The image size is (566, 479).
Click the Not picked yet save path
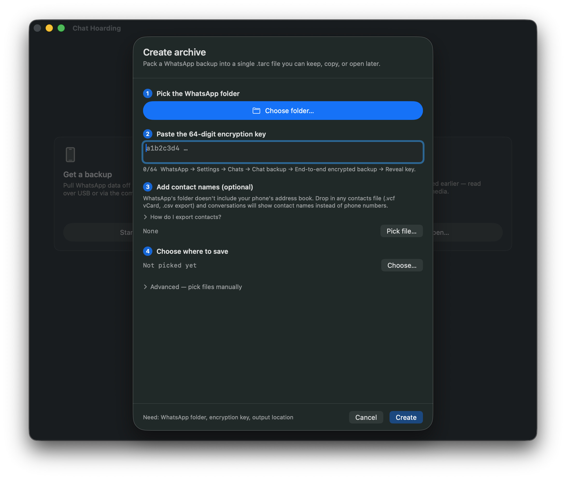point(170,265)
